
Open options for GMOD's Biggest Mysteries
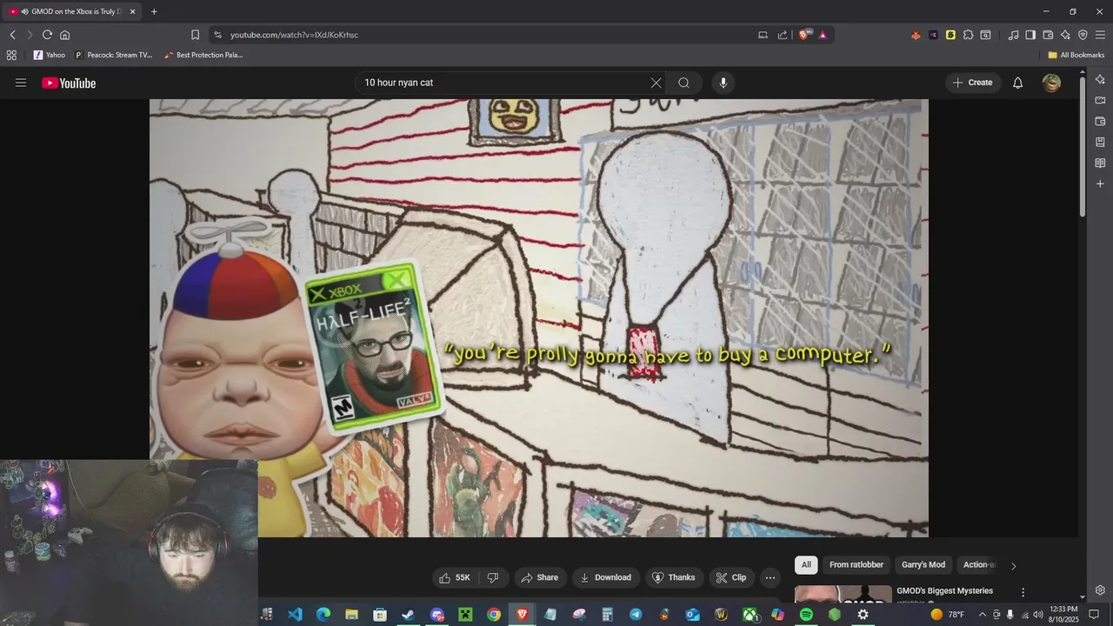1023,592
